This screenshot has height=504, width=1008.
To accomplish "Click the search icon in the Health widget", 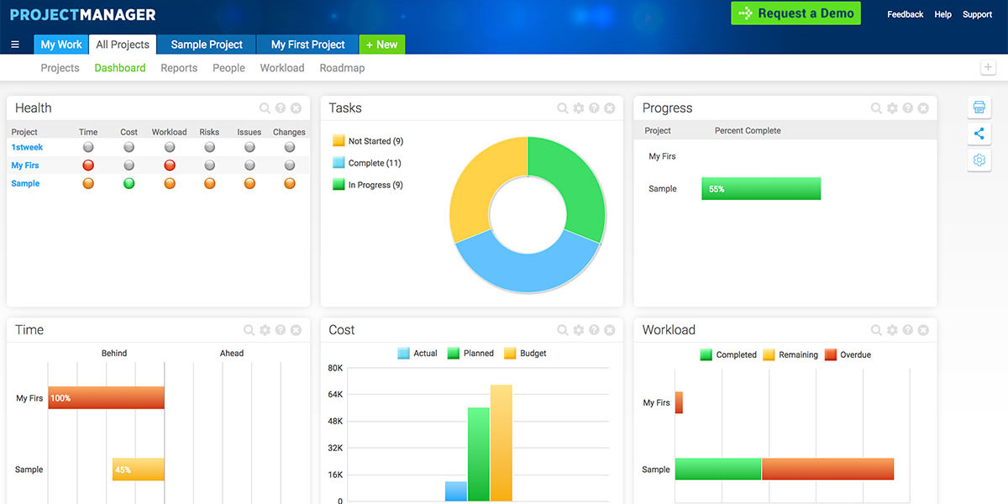I will (265, 108).
